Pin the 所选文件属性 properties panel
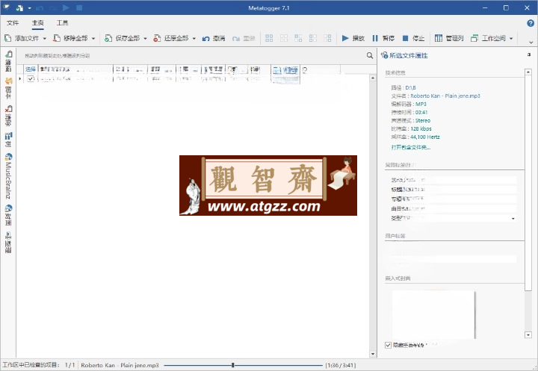This screenshot has height=371, width=538. point(529,54)
